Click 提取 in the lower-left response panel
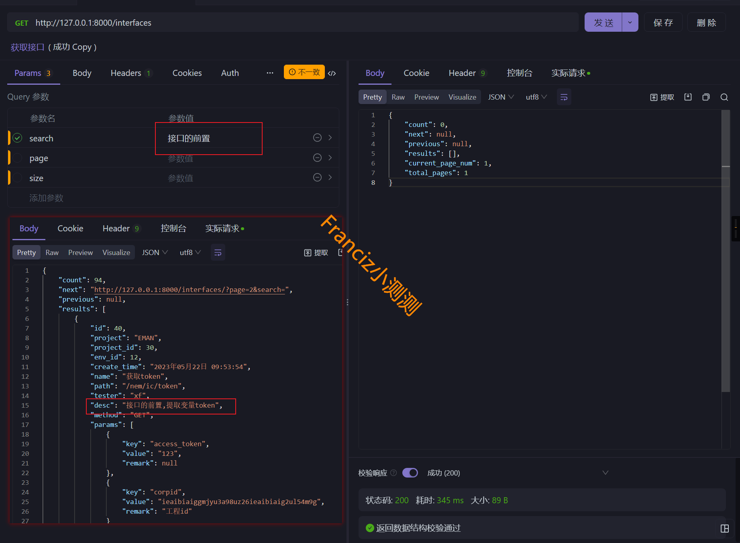The height and width of the screenshot is (543, 740). pos(316,253)
